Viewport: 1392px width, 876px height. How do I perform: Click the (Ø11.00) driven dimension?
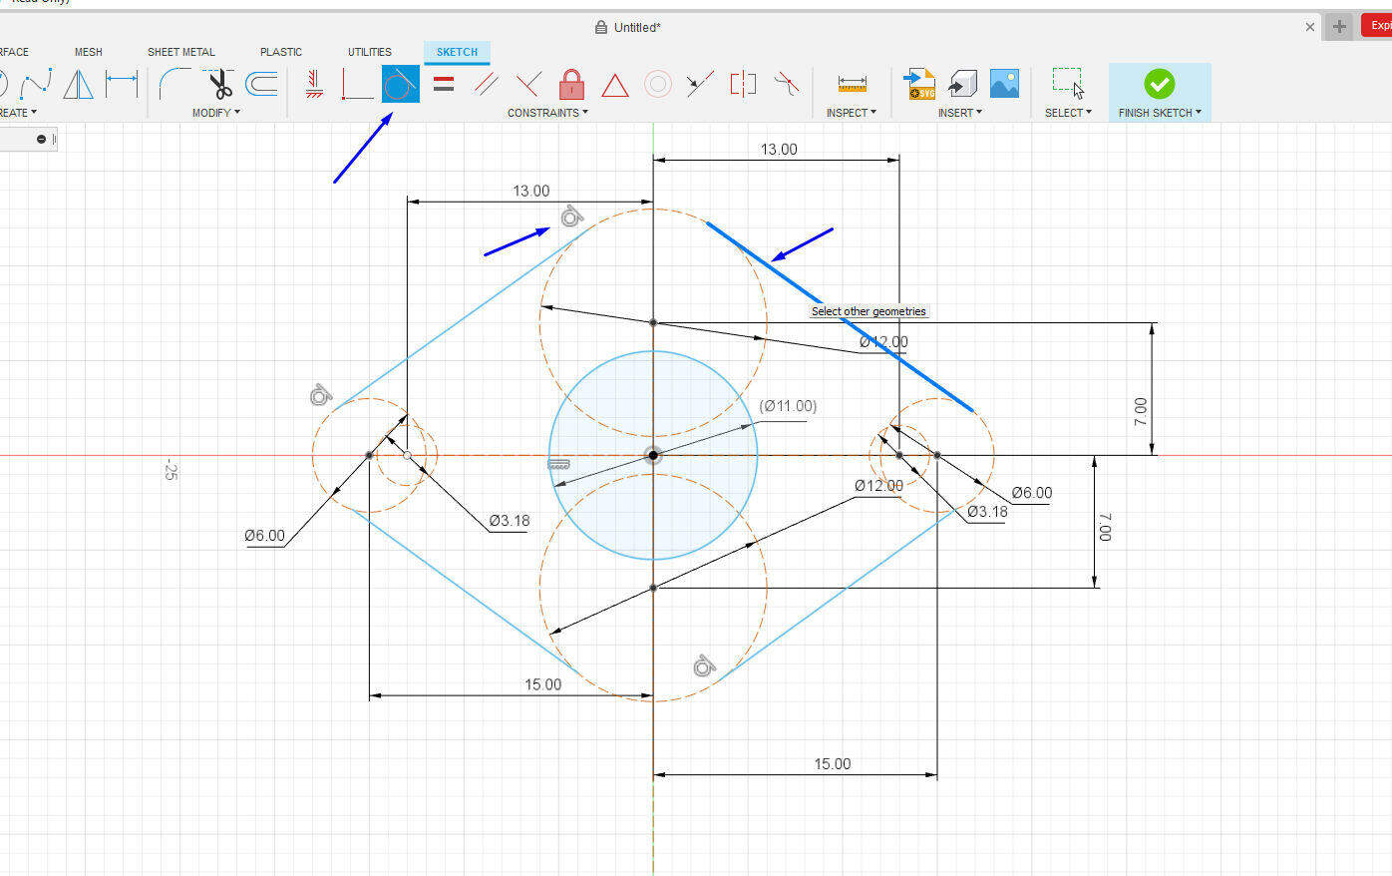[x=788, y=406]
